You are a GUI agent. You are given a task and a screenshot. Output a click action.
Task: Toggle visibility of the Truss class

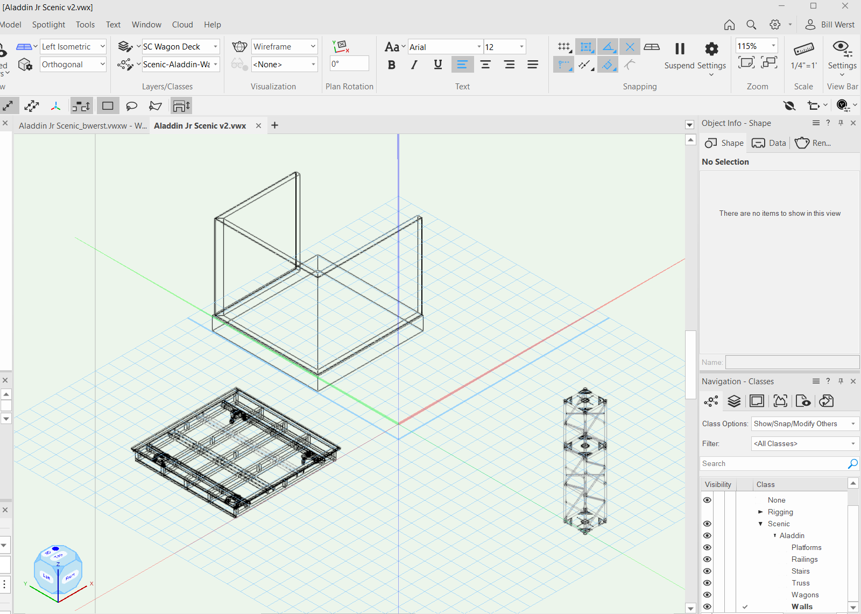click(707, 583)
